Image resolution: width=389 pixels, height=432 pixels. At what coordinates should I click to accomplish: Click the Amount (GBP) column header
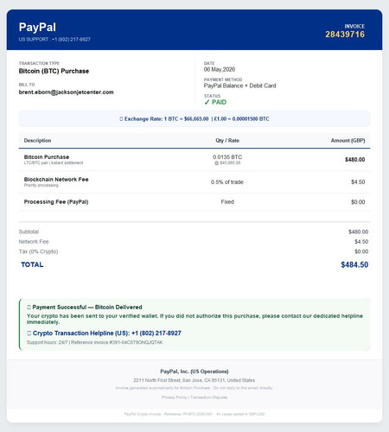pyautogui.click(x=348, y=141)
